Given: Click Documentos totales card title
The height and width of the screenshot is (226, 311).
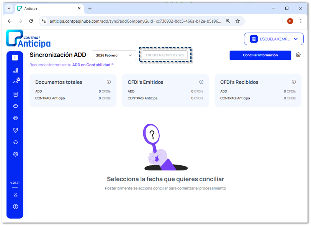Looking at the screenshot, I should pyautogui.click(x=59, y=82).
